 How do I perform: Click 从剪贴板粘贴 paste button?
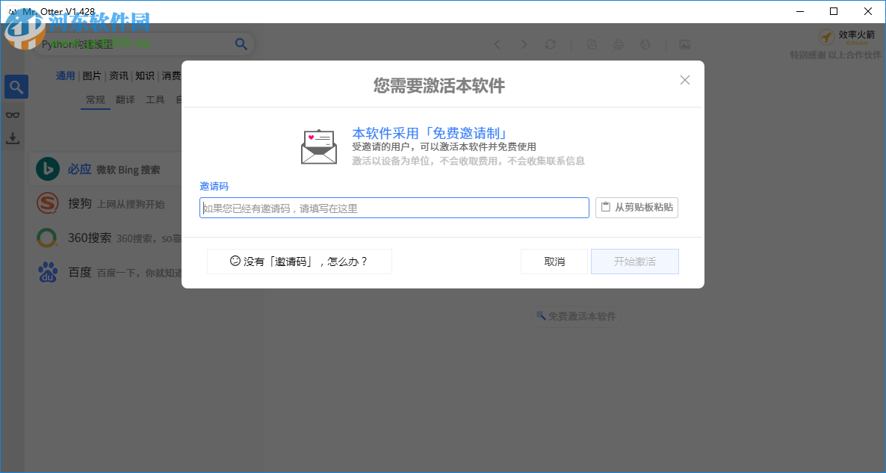coord(636,208)
